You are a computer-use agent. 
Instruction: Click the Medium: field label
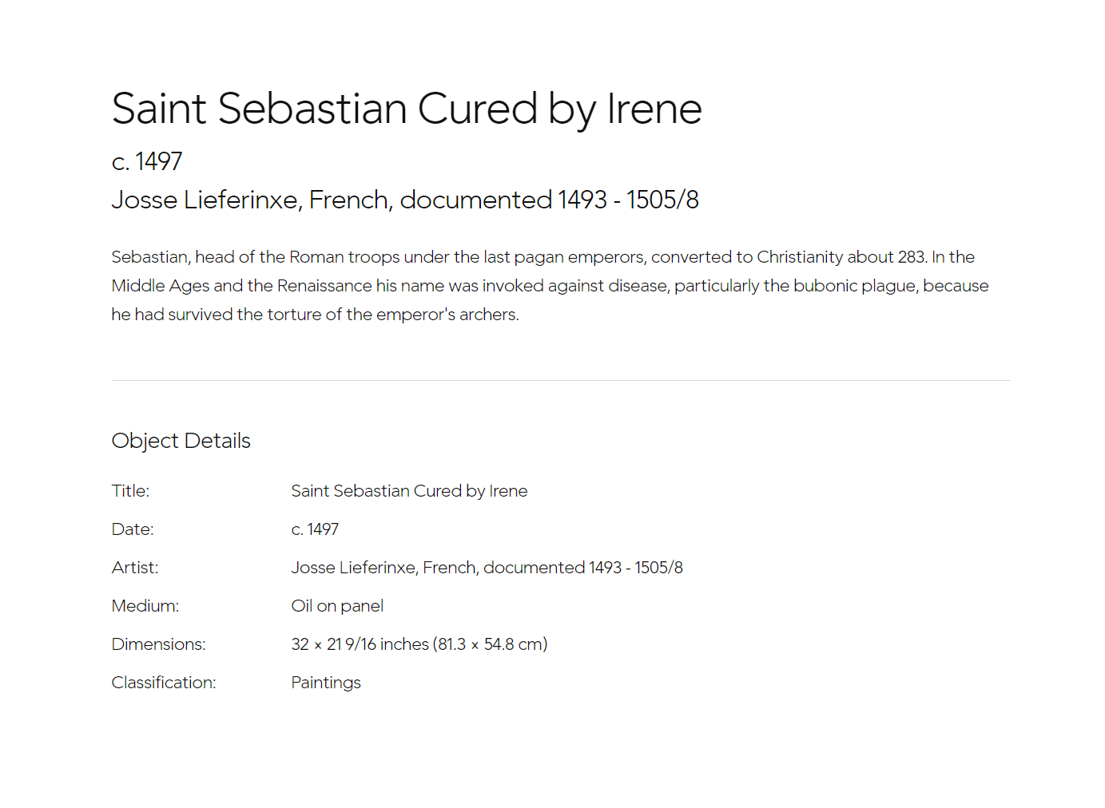point(145,606)
